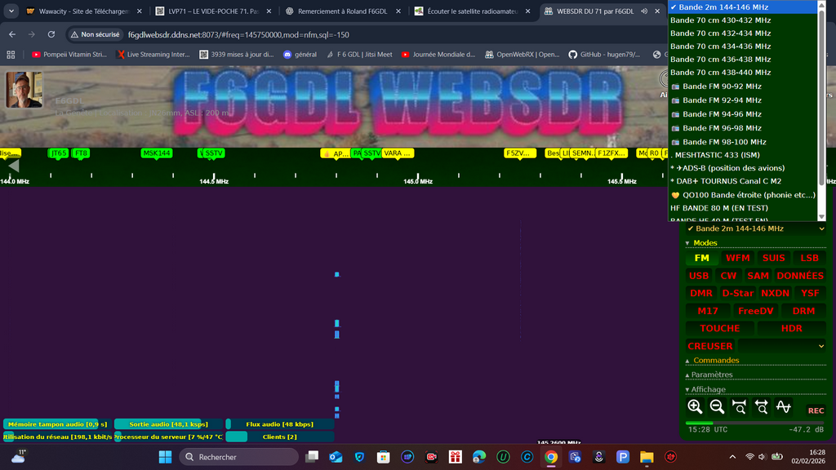Switch demodulation to the WFM mode
836x470 pixels.
737,258
